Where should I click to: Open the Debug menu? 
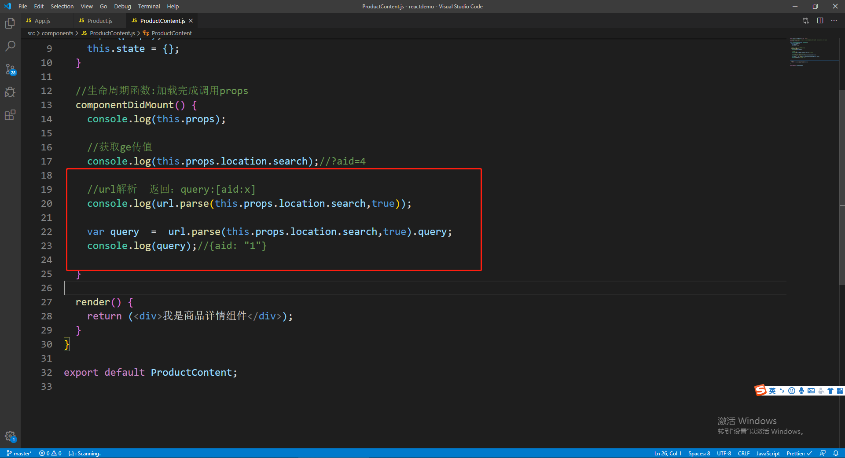point(122,6)
